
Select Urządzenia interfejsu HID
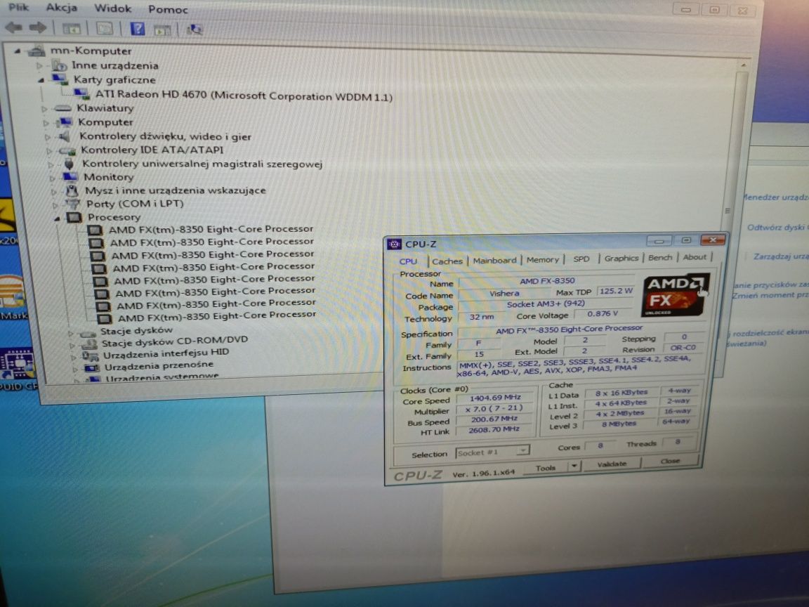[166, 353]
